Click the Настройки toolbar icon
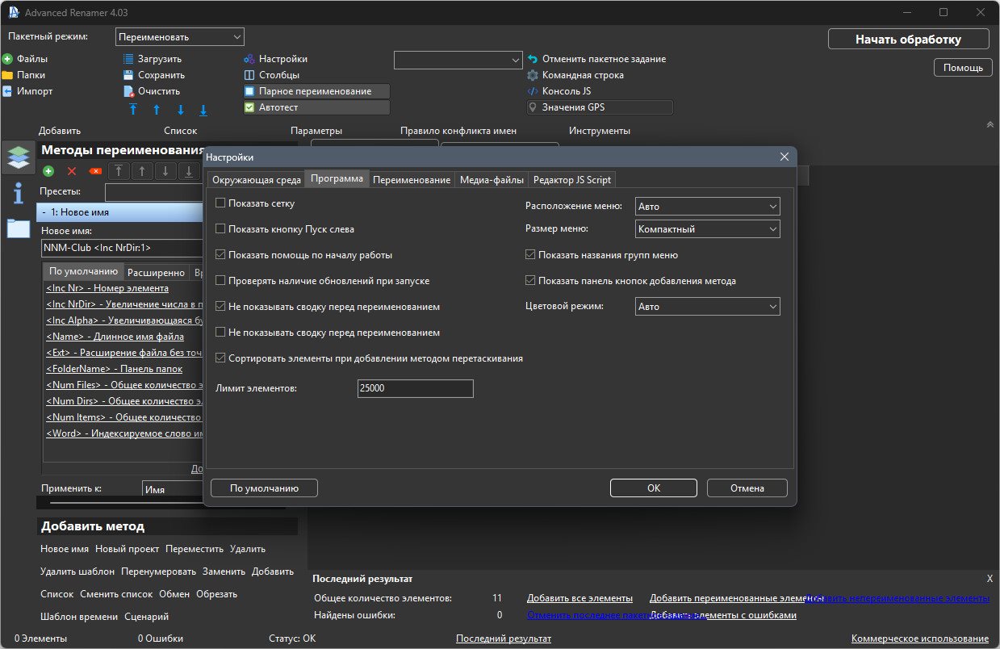 click(249, 59)
